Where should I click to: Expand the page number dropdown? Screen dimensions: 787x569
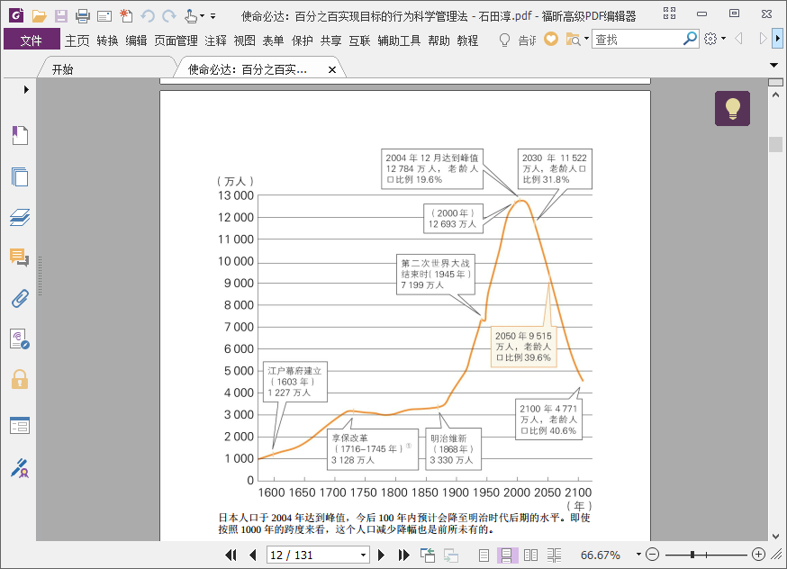pos(364,555)
